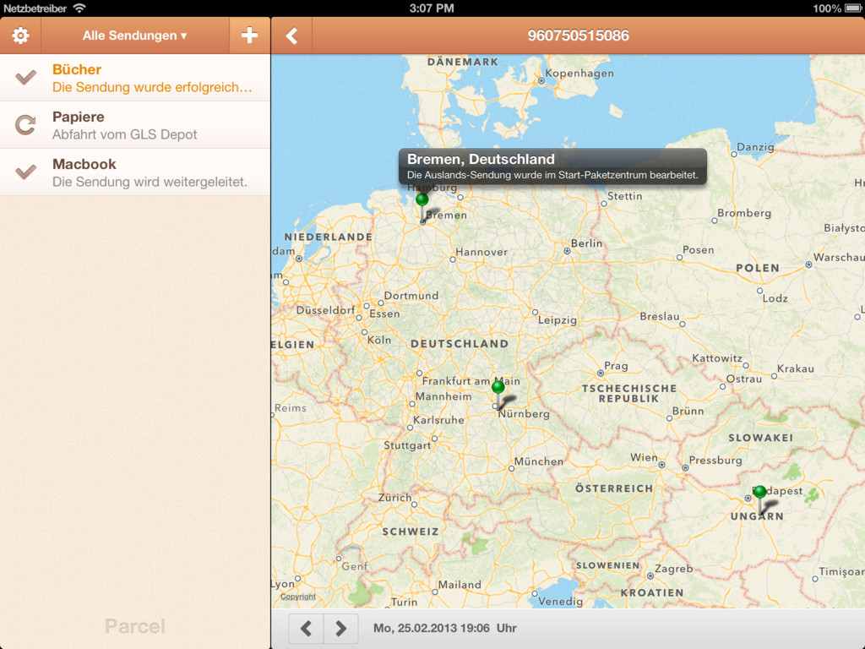Click the map Copyright link
Screen dimensions: 865x649
point(298,597)
